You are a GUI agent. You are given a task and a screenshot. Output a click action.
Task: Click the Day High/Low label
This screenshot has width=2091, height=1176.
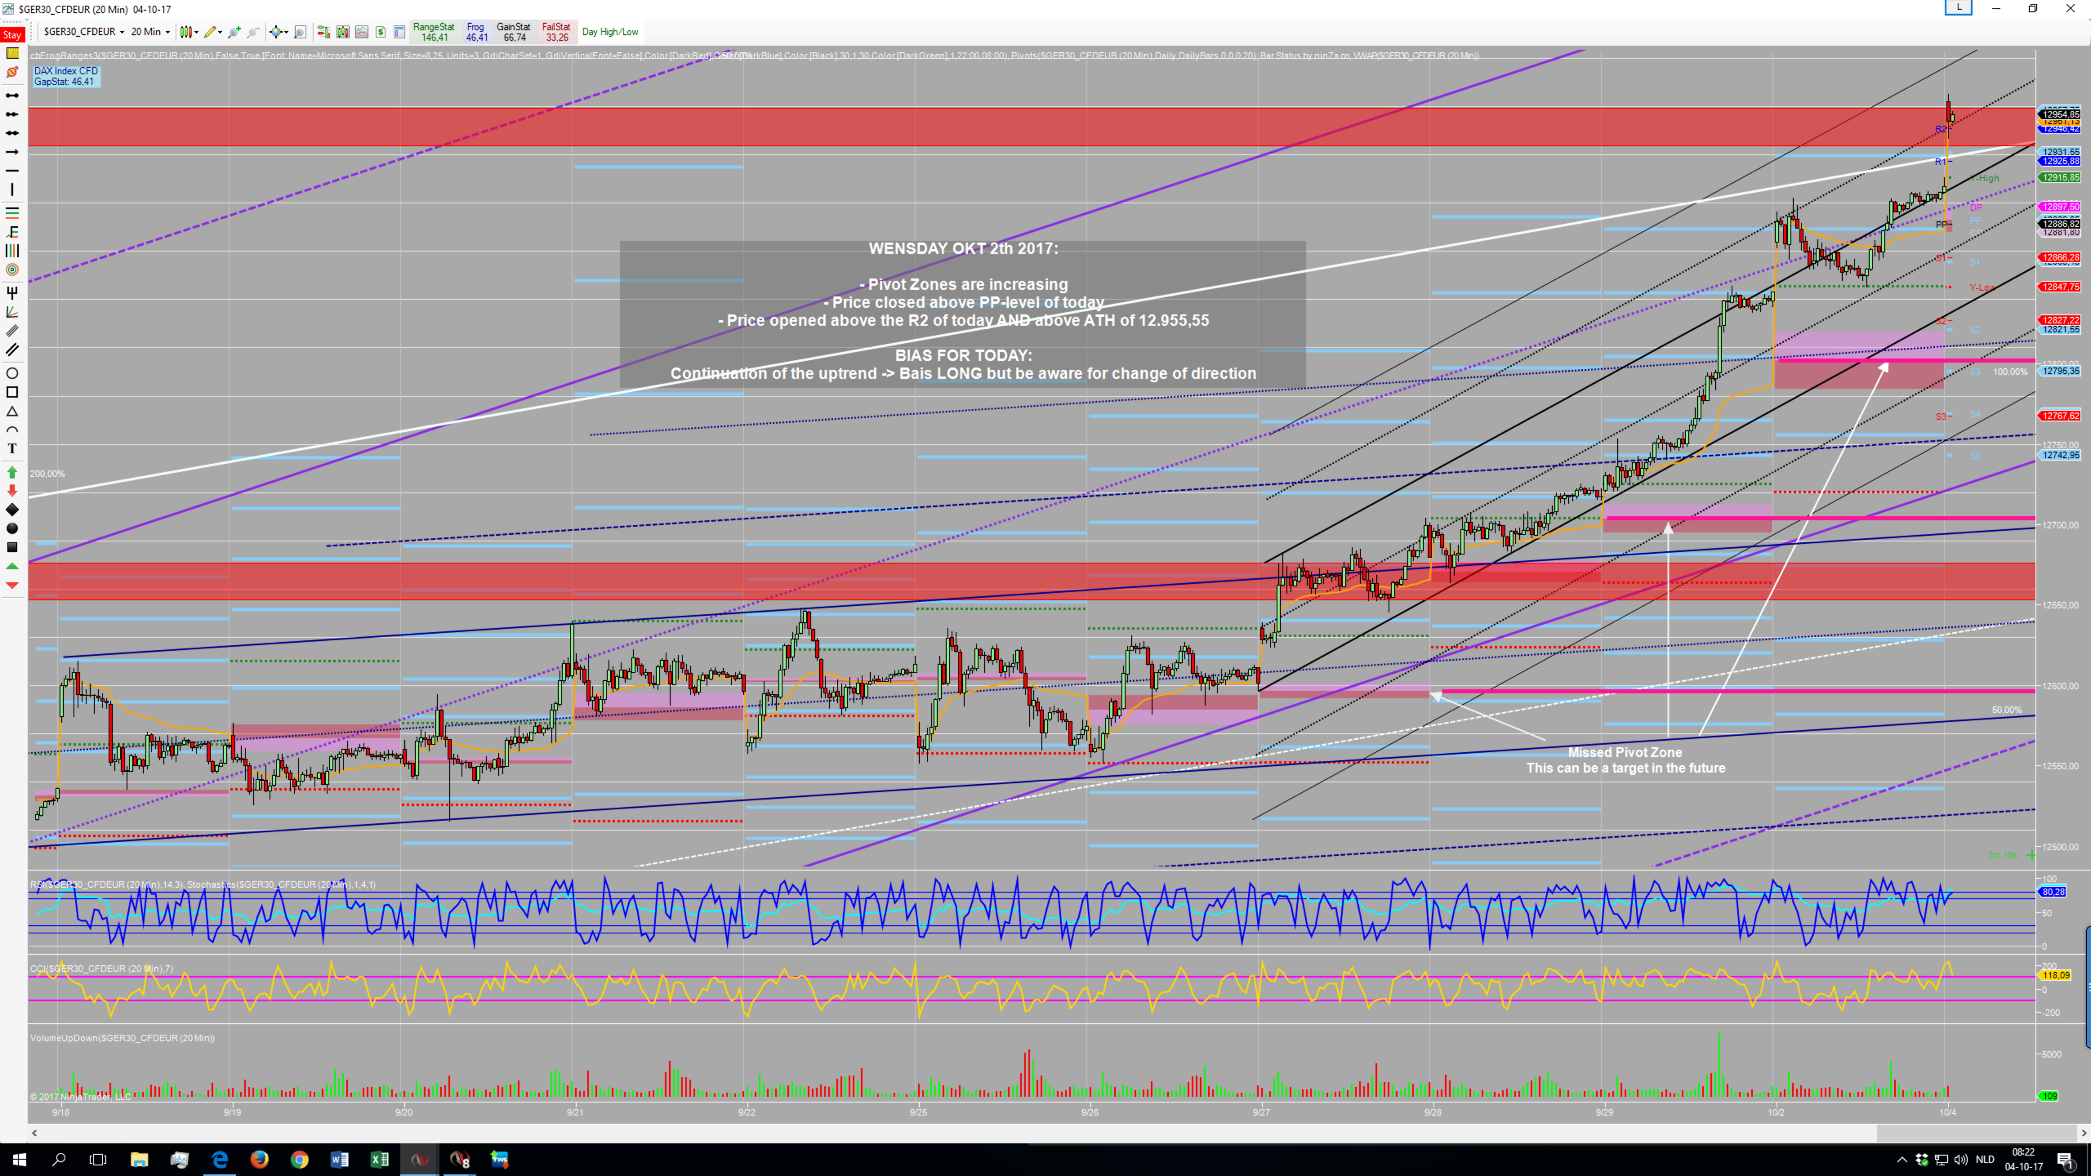click(611, 32)
